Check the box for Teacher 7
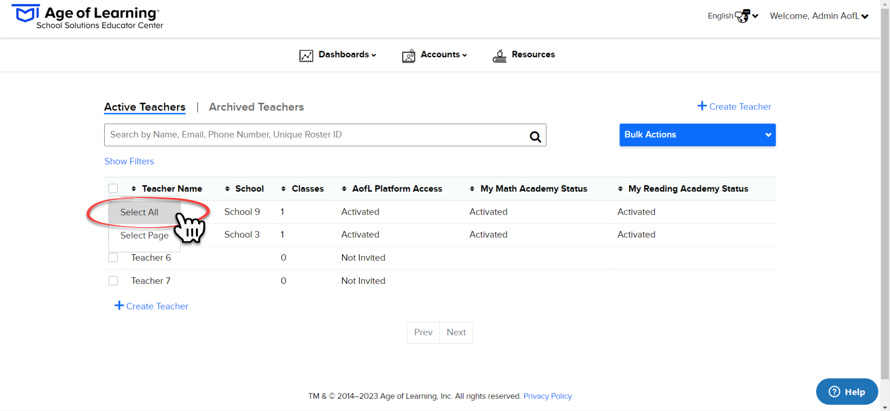 tap(113, 281)
